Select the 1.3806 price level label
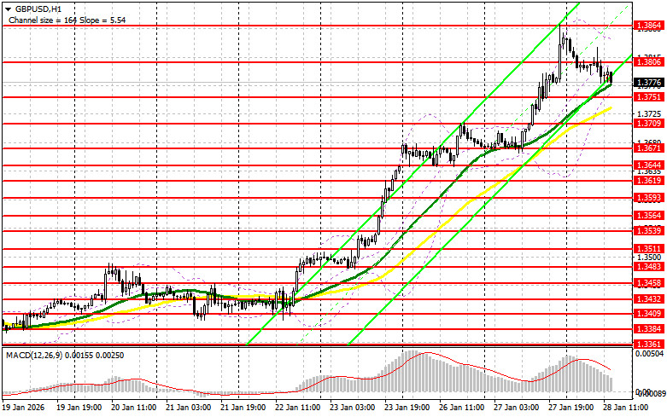The image size is (667, 417). point(649,62)
